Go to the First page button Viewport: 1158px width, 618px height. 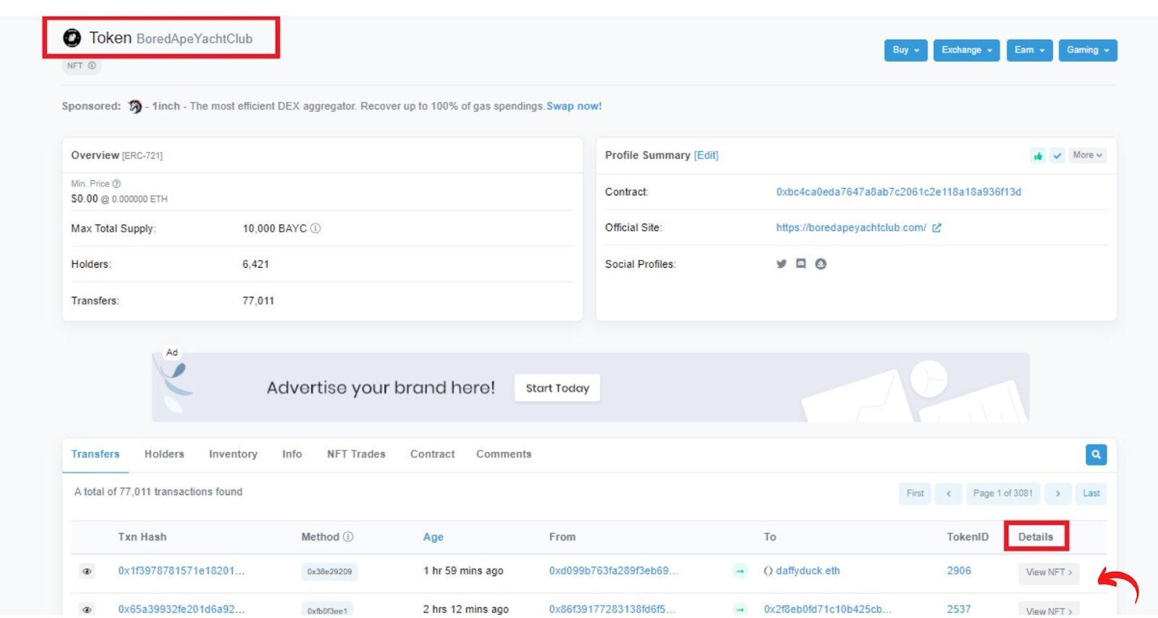coord(915,494)
